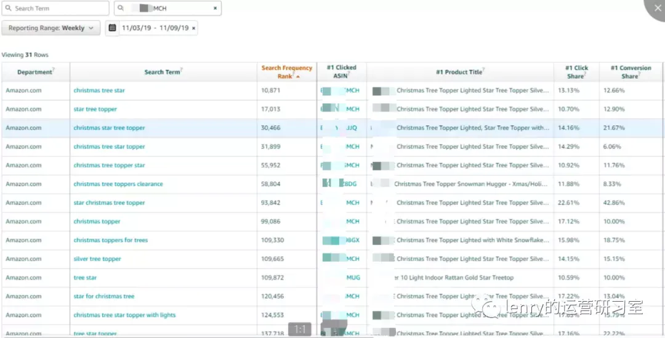Clear the ASIN search field with x
Viewport: 665px width, 338px height.
coord(215,8)
